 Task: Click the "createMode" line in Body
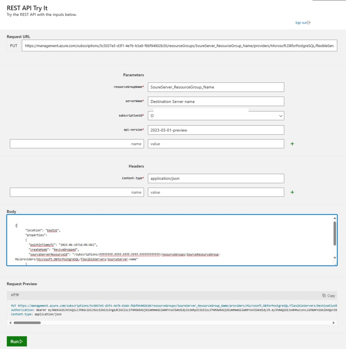[54, 250]
